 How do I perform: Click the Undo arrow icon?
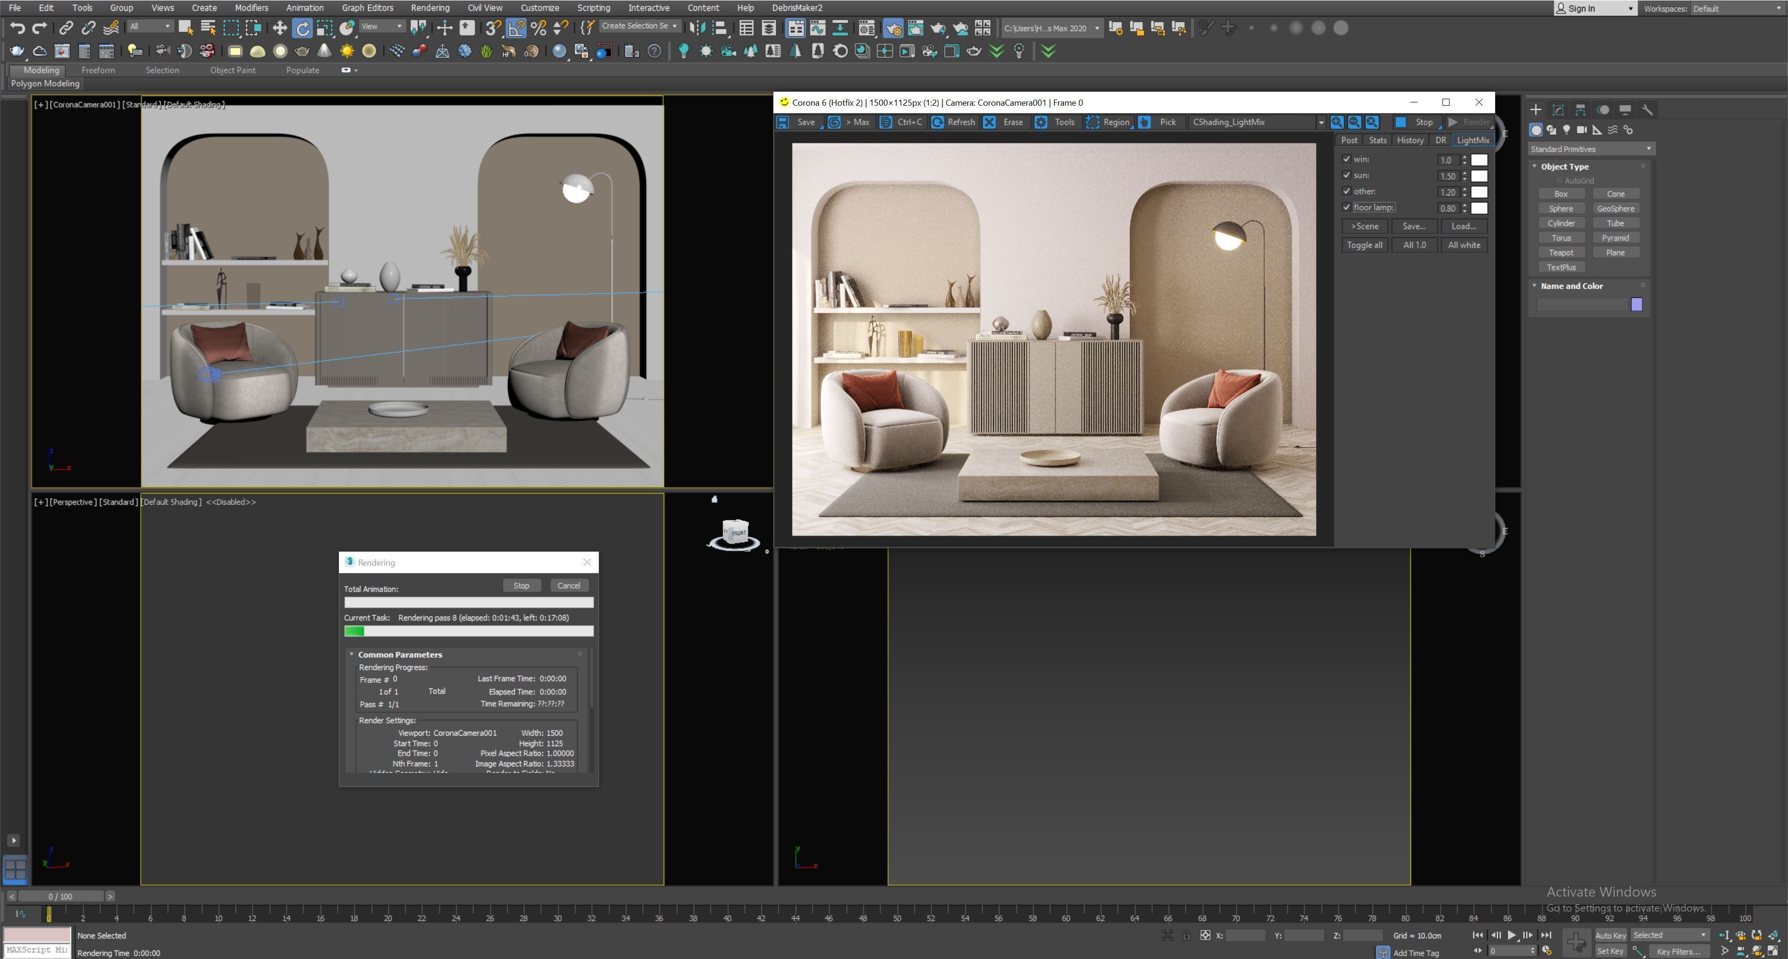(x=17, y=28)
